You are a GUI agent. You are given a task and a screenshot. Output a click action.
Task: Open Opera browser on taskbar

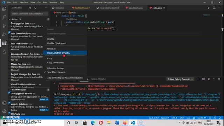click(x=101, y=123)
